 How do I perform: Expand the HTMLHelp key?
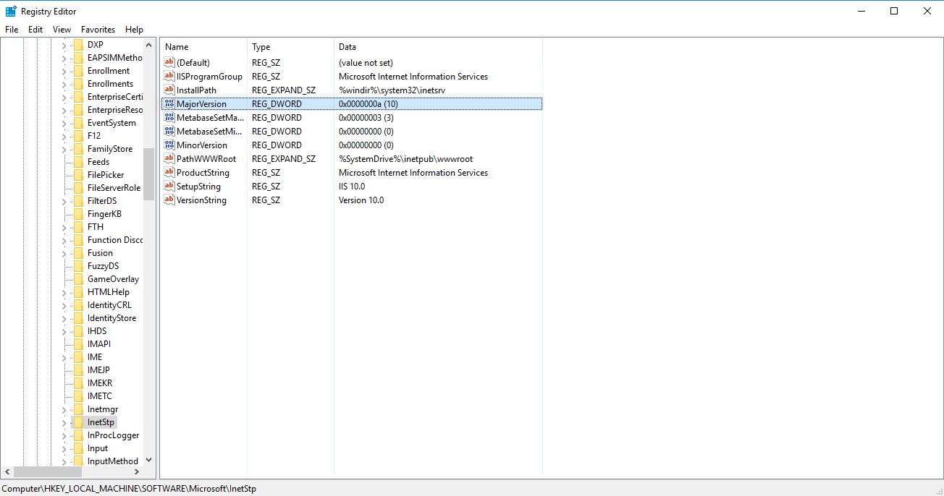pyautogui.click(x=64, y=292)
